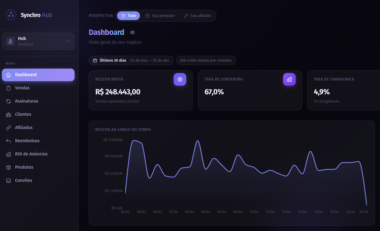Viewport: 380px width, 231px height.
Task: Click the Dashboard page heading
Action: (x=106, y=32)
